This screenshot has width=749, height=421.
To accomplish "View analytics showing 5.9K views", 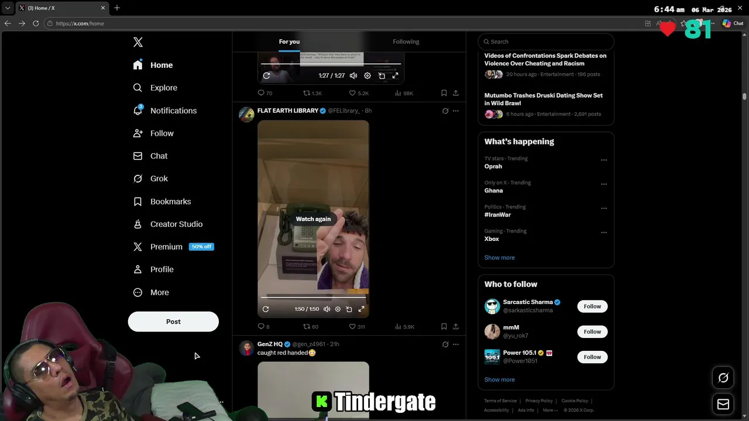I will [x=404, y=326].
